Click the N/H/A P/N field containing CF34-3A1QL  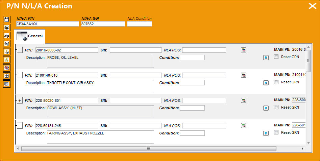click(x=48, y=24)
